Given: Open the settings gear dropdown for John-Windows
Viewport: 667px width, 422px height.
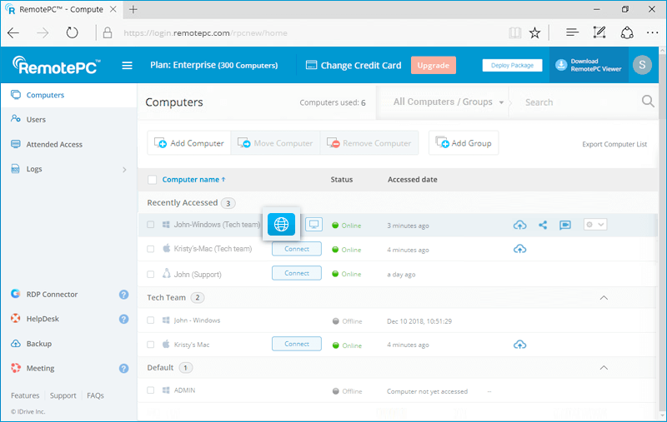Looking at the screenshot, I should (595, 225).
